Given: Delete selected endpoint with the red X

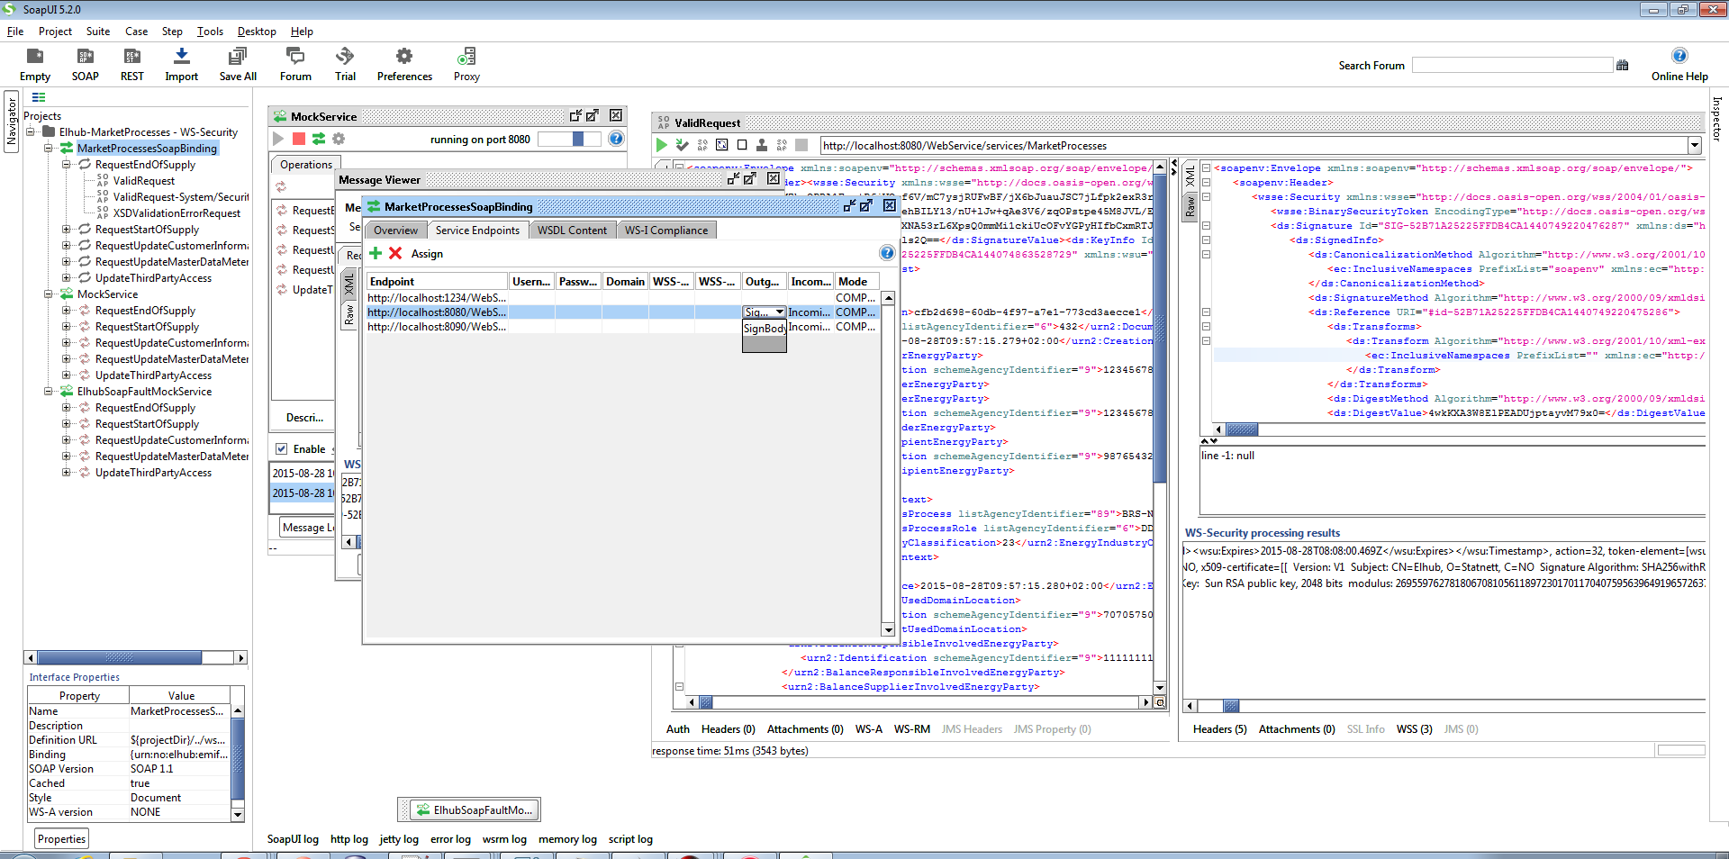Looking at the screenshot, I should (395, 254).
